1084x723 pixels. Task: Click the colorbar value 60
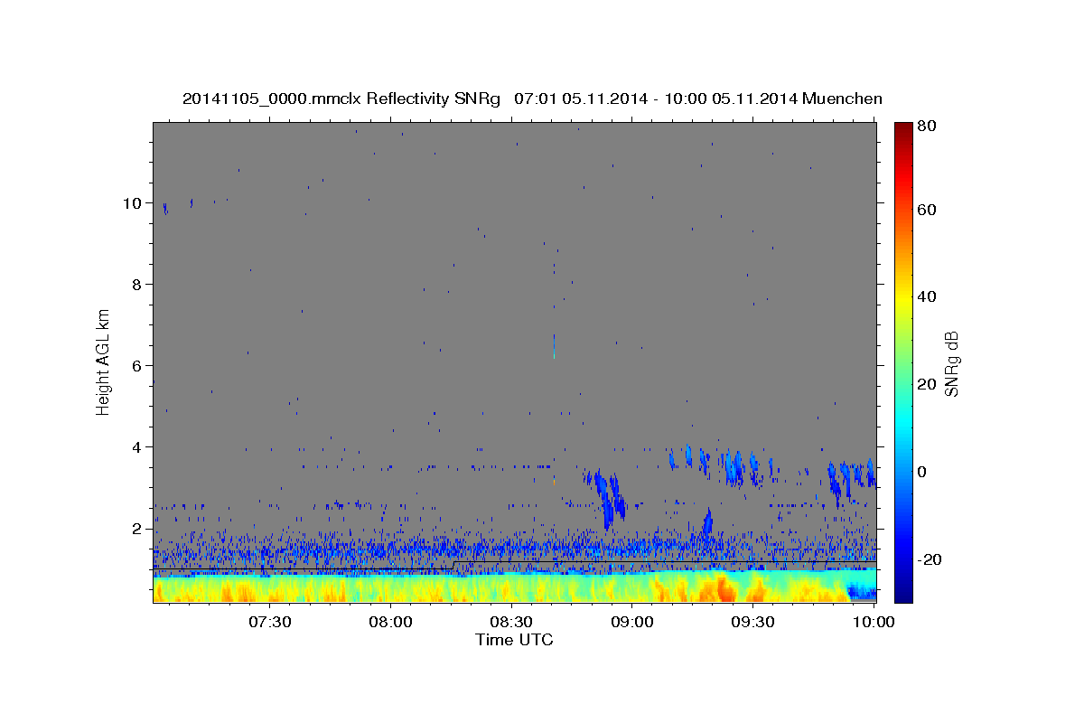click(926, 210)
